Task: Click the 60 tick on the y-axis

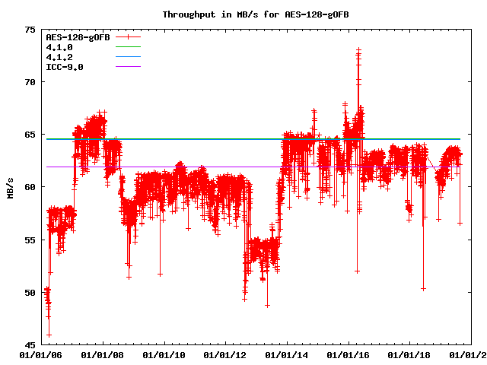Action: (x=30, y=187)
